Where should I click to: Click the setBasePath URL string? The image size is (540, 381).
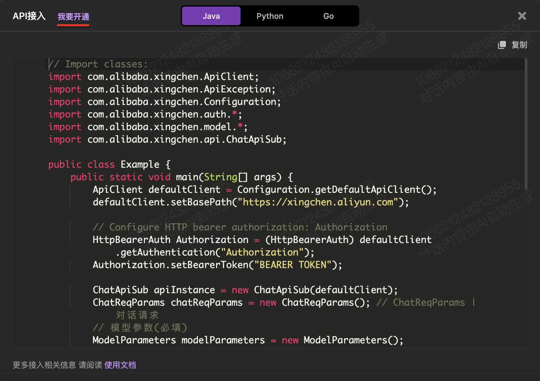(x=318, y=202)
